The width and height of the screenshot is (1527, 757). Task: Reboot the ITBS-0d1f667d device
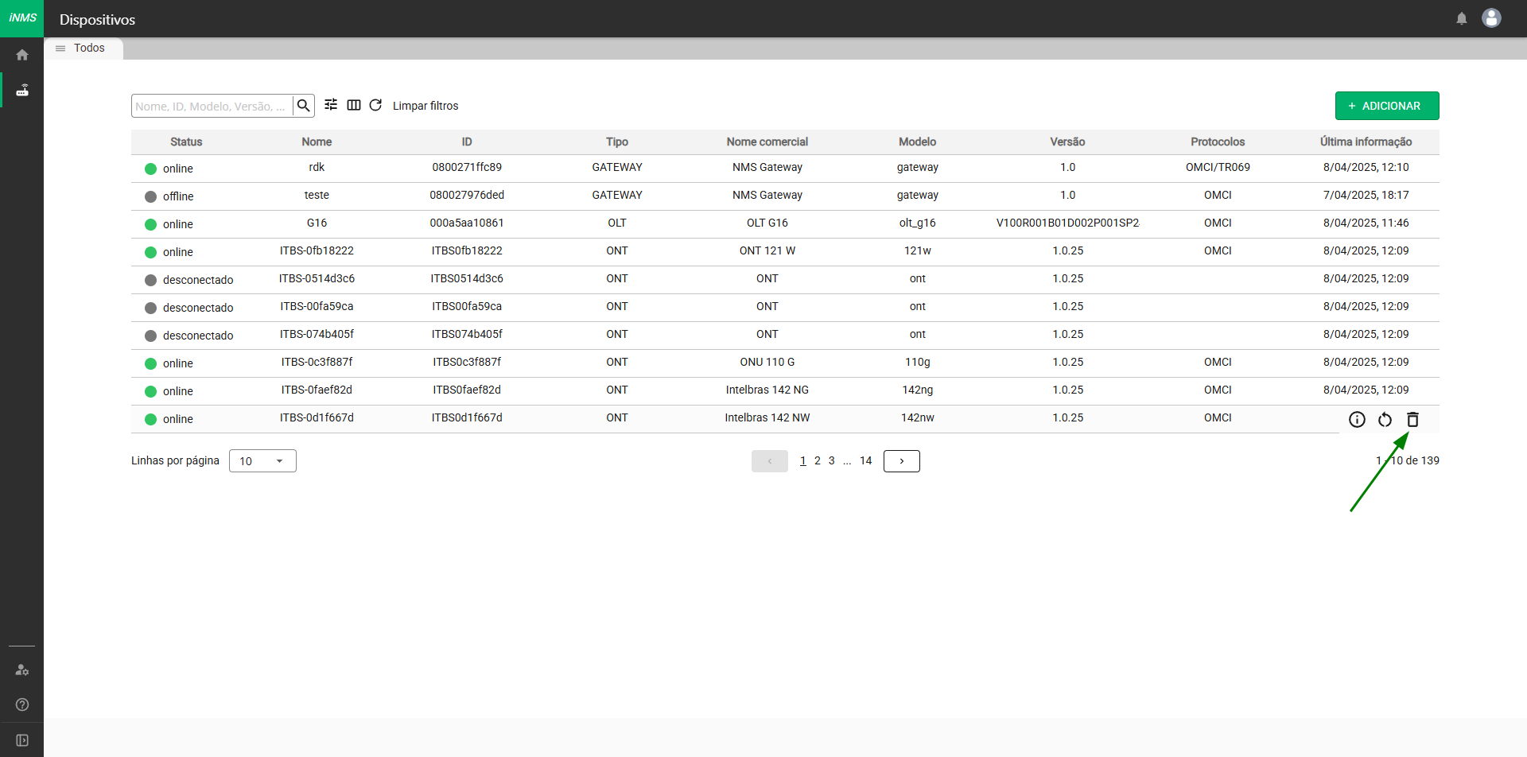pyautogui.click(x=1385, y=420)
